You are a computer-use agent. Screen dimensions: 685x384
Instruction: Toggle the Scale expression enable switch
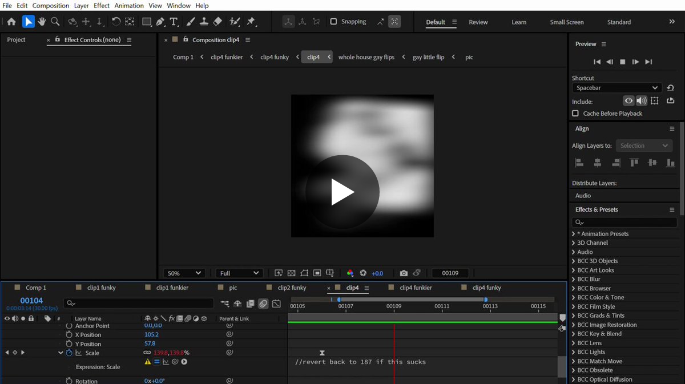click(x=157, y=362)
